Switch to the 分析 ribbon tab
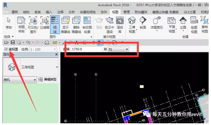Image resolution: width=211 pixels, height=125 pixels. tap(71, 12)
